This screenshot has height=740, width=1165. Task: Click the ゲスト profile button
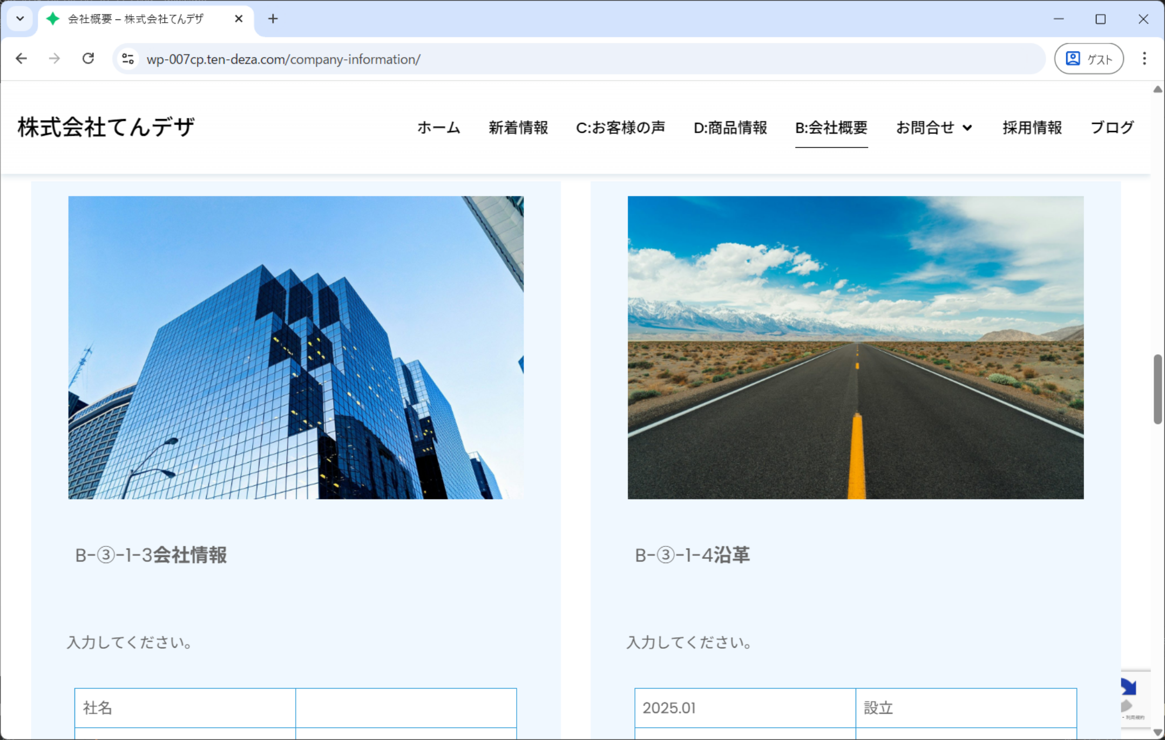(x=1088, y=58)
